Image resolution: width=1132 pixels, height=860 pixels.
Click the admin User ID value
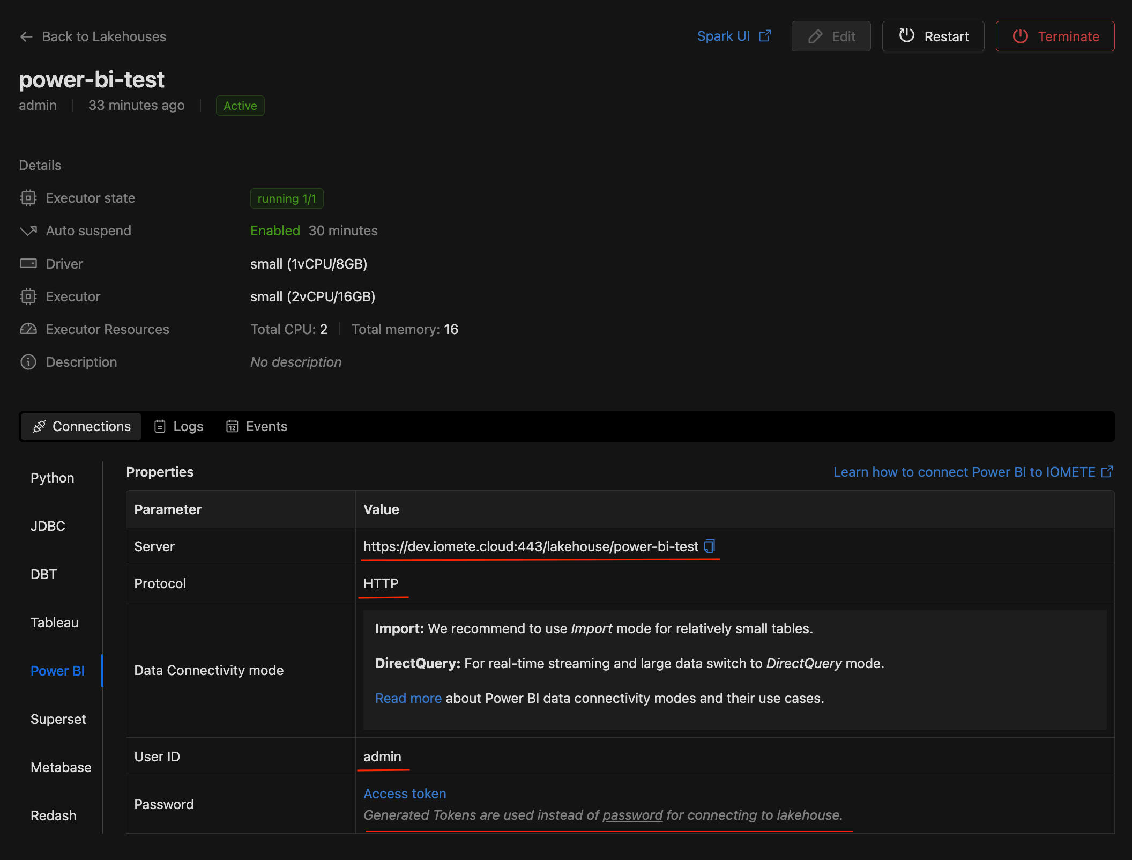point(382,757)
